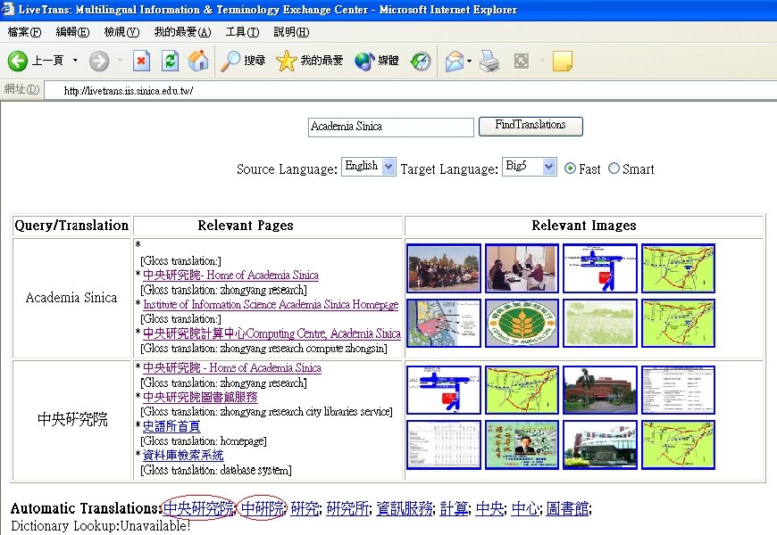Click automatic translation 圖書館 link
This screenshot has width=777, height=535.
pyautogui.click(x=567, y=508)
